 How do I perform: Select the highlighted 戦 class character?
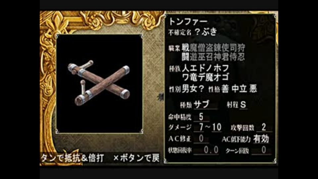[x=185, y=48]
